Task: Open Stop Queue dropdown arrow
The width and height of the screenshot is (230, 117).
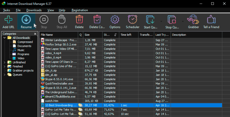Action: (x=183, y=22)
